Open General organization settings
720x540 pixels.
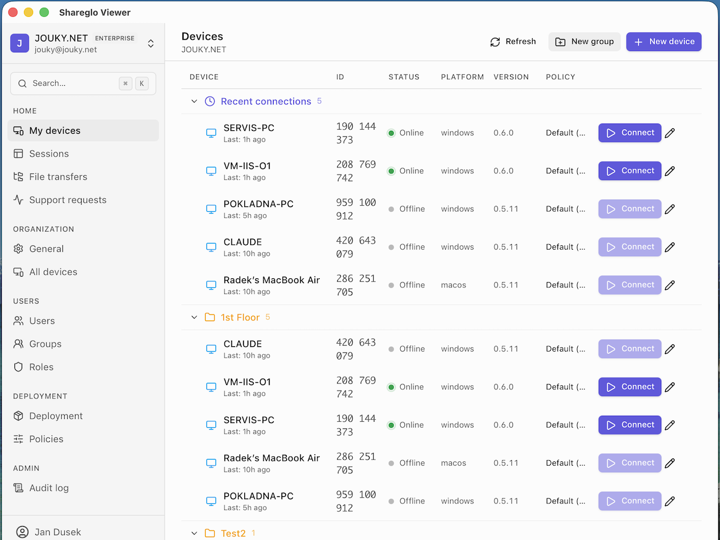[83, 249]
